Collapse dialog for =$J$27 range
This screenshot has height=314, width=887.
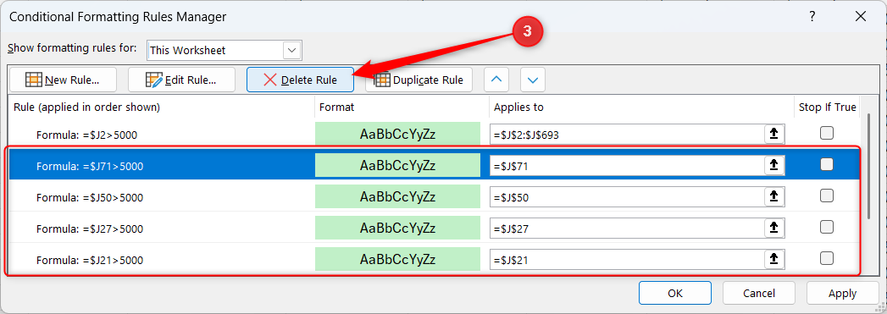(774, 229)
